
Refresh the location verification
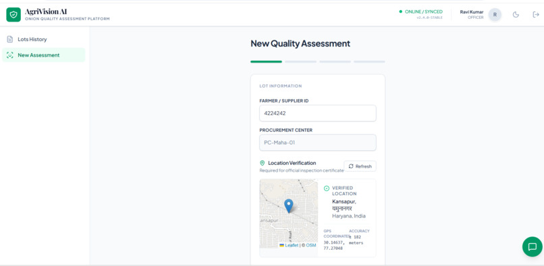click(x=360, y=166)
